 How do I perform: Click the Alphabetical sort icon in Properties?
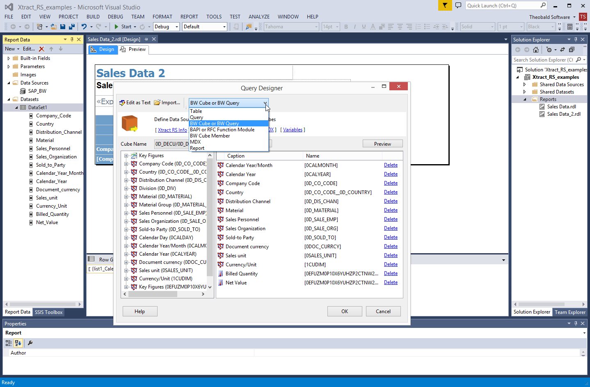pyautogui.click(x=18, y=343)
